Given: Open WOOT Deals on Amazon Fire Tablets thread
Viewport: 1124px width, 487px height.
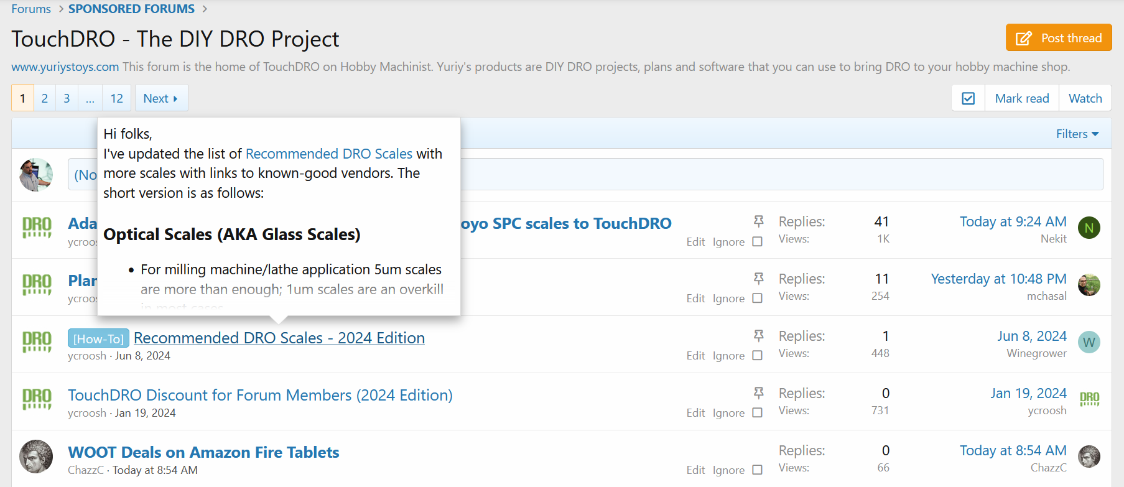Looking at the screenshot, I should [203, 452].
